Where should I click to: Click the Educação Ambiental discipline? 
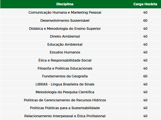(65, 45)
